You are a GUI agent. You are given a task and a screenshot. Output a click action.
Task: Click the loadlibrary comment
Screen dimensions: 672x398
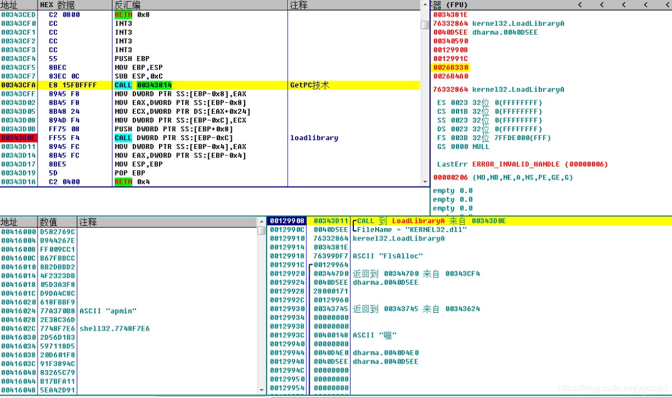click(314, 138)
